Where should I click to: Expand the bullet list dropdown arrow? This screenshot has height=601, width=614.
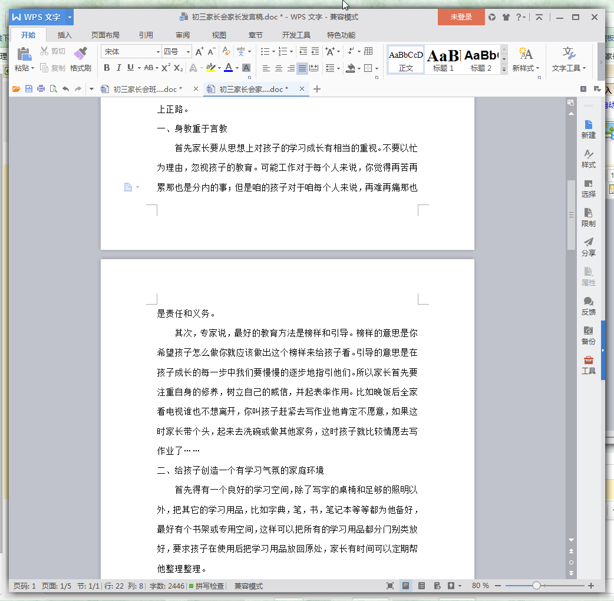273,52
